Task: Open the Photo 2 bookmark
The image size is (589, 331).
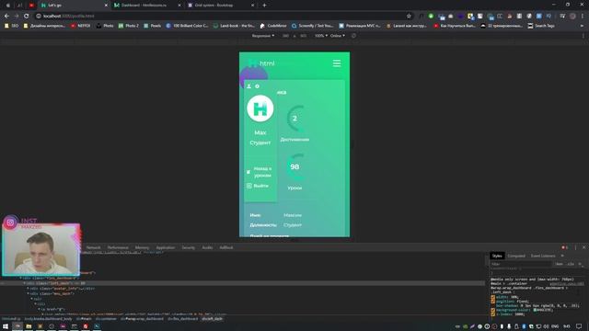Action: coord(129,26)
